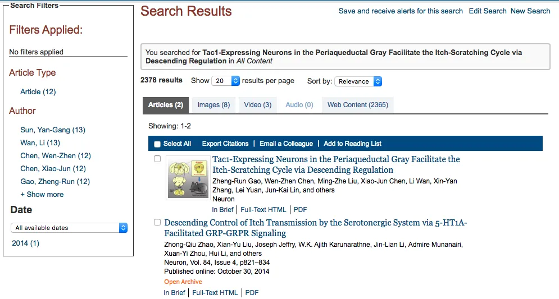559x299 pixels.
Task: Click Export Citations in the blue bar
Action: click(225, 144)
